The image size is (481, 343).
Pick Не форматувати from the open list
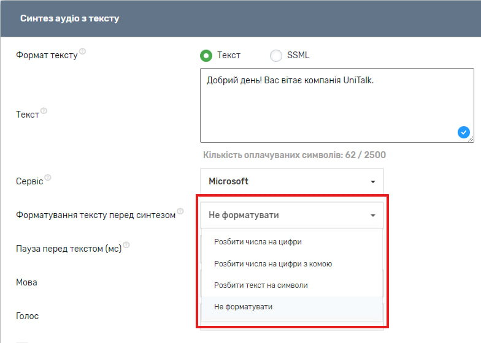pos(243,307)
